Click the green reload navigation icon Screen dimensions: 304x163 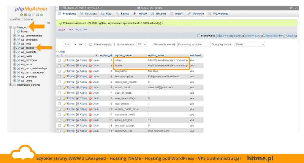(x=41, y=15)
